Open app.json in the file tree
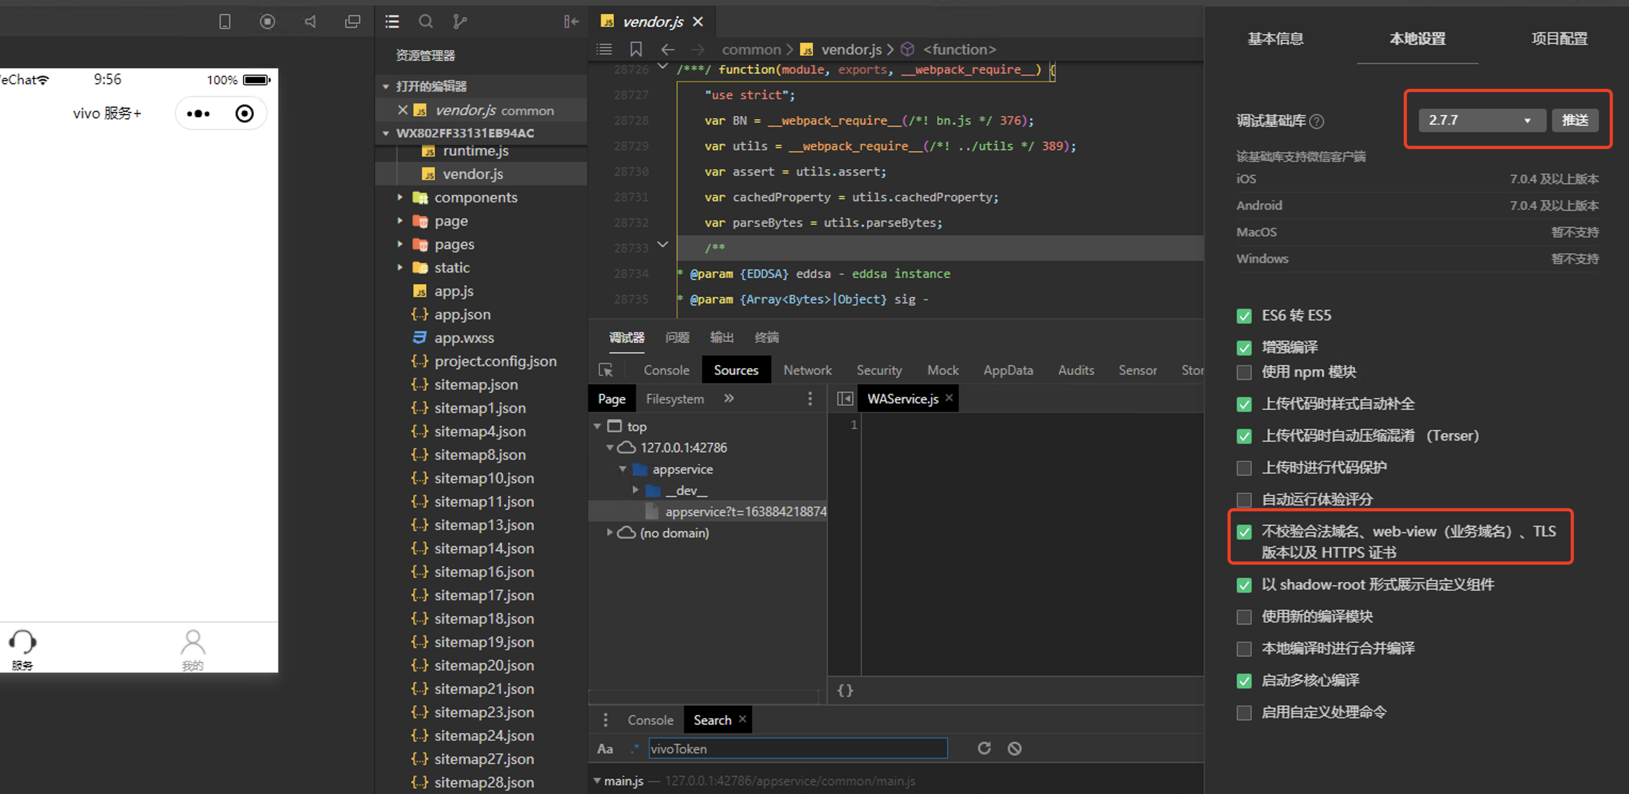 click(462, 315)
